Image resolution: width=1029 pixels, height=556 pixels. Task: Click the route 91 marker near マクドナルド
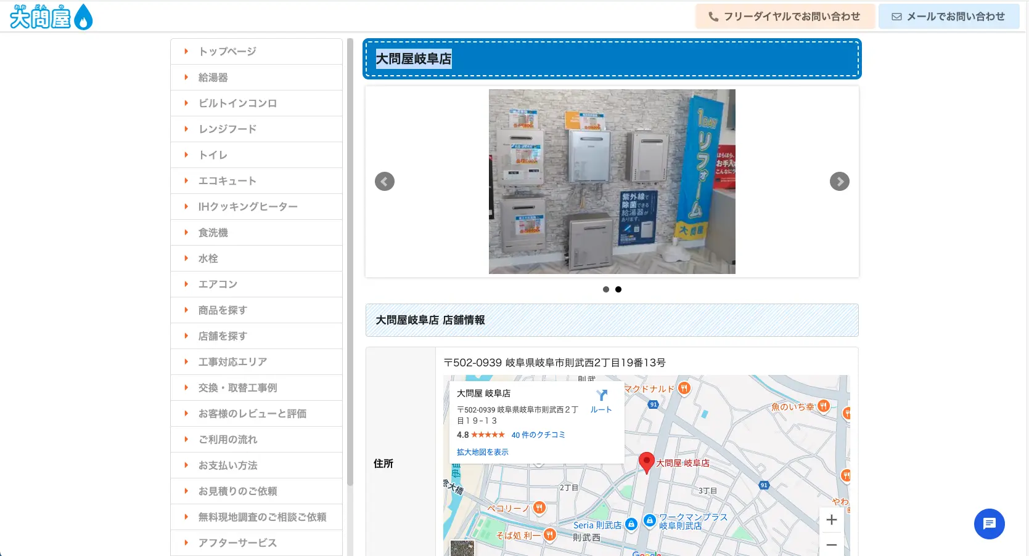click(x=654, y=405)
